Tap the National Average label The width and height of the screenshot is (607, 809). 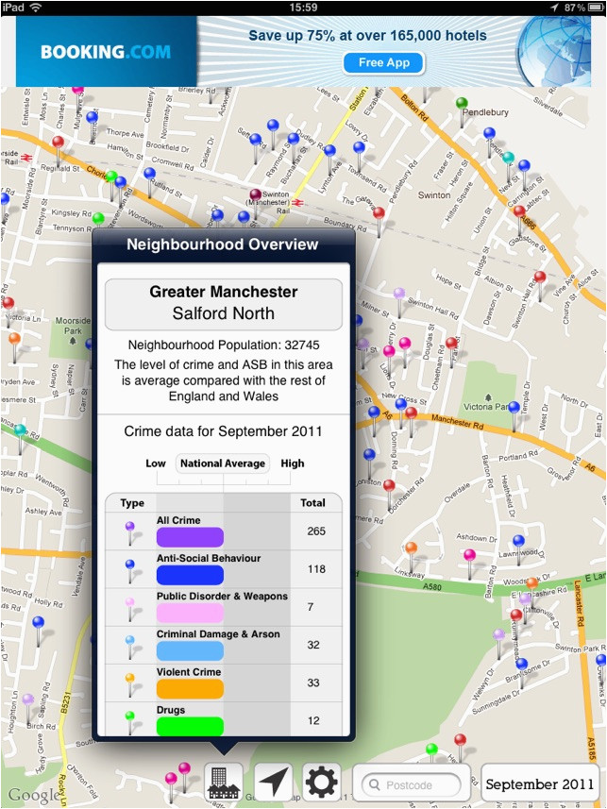[x=223, y=463]
